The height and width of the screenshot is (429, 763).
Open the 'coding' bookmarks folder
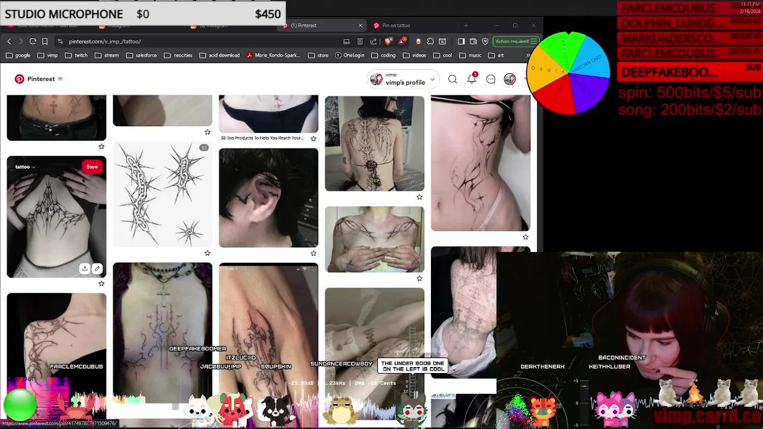click(383, 55)
